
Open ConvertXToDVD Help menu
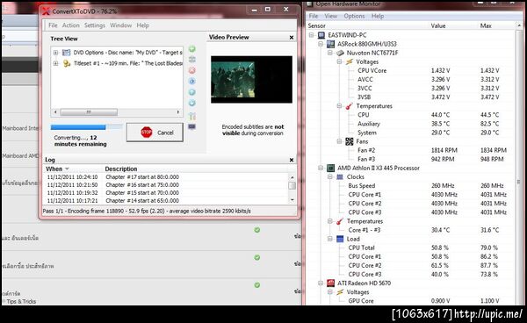point(142,25)
